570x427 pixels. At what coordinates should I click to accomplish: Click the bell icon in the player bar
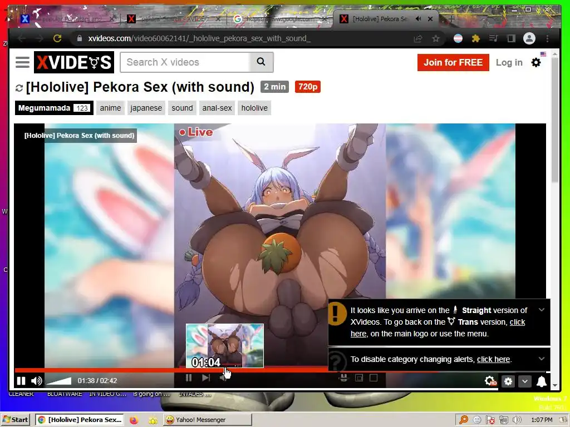tap(542, 381)
